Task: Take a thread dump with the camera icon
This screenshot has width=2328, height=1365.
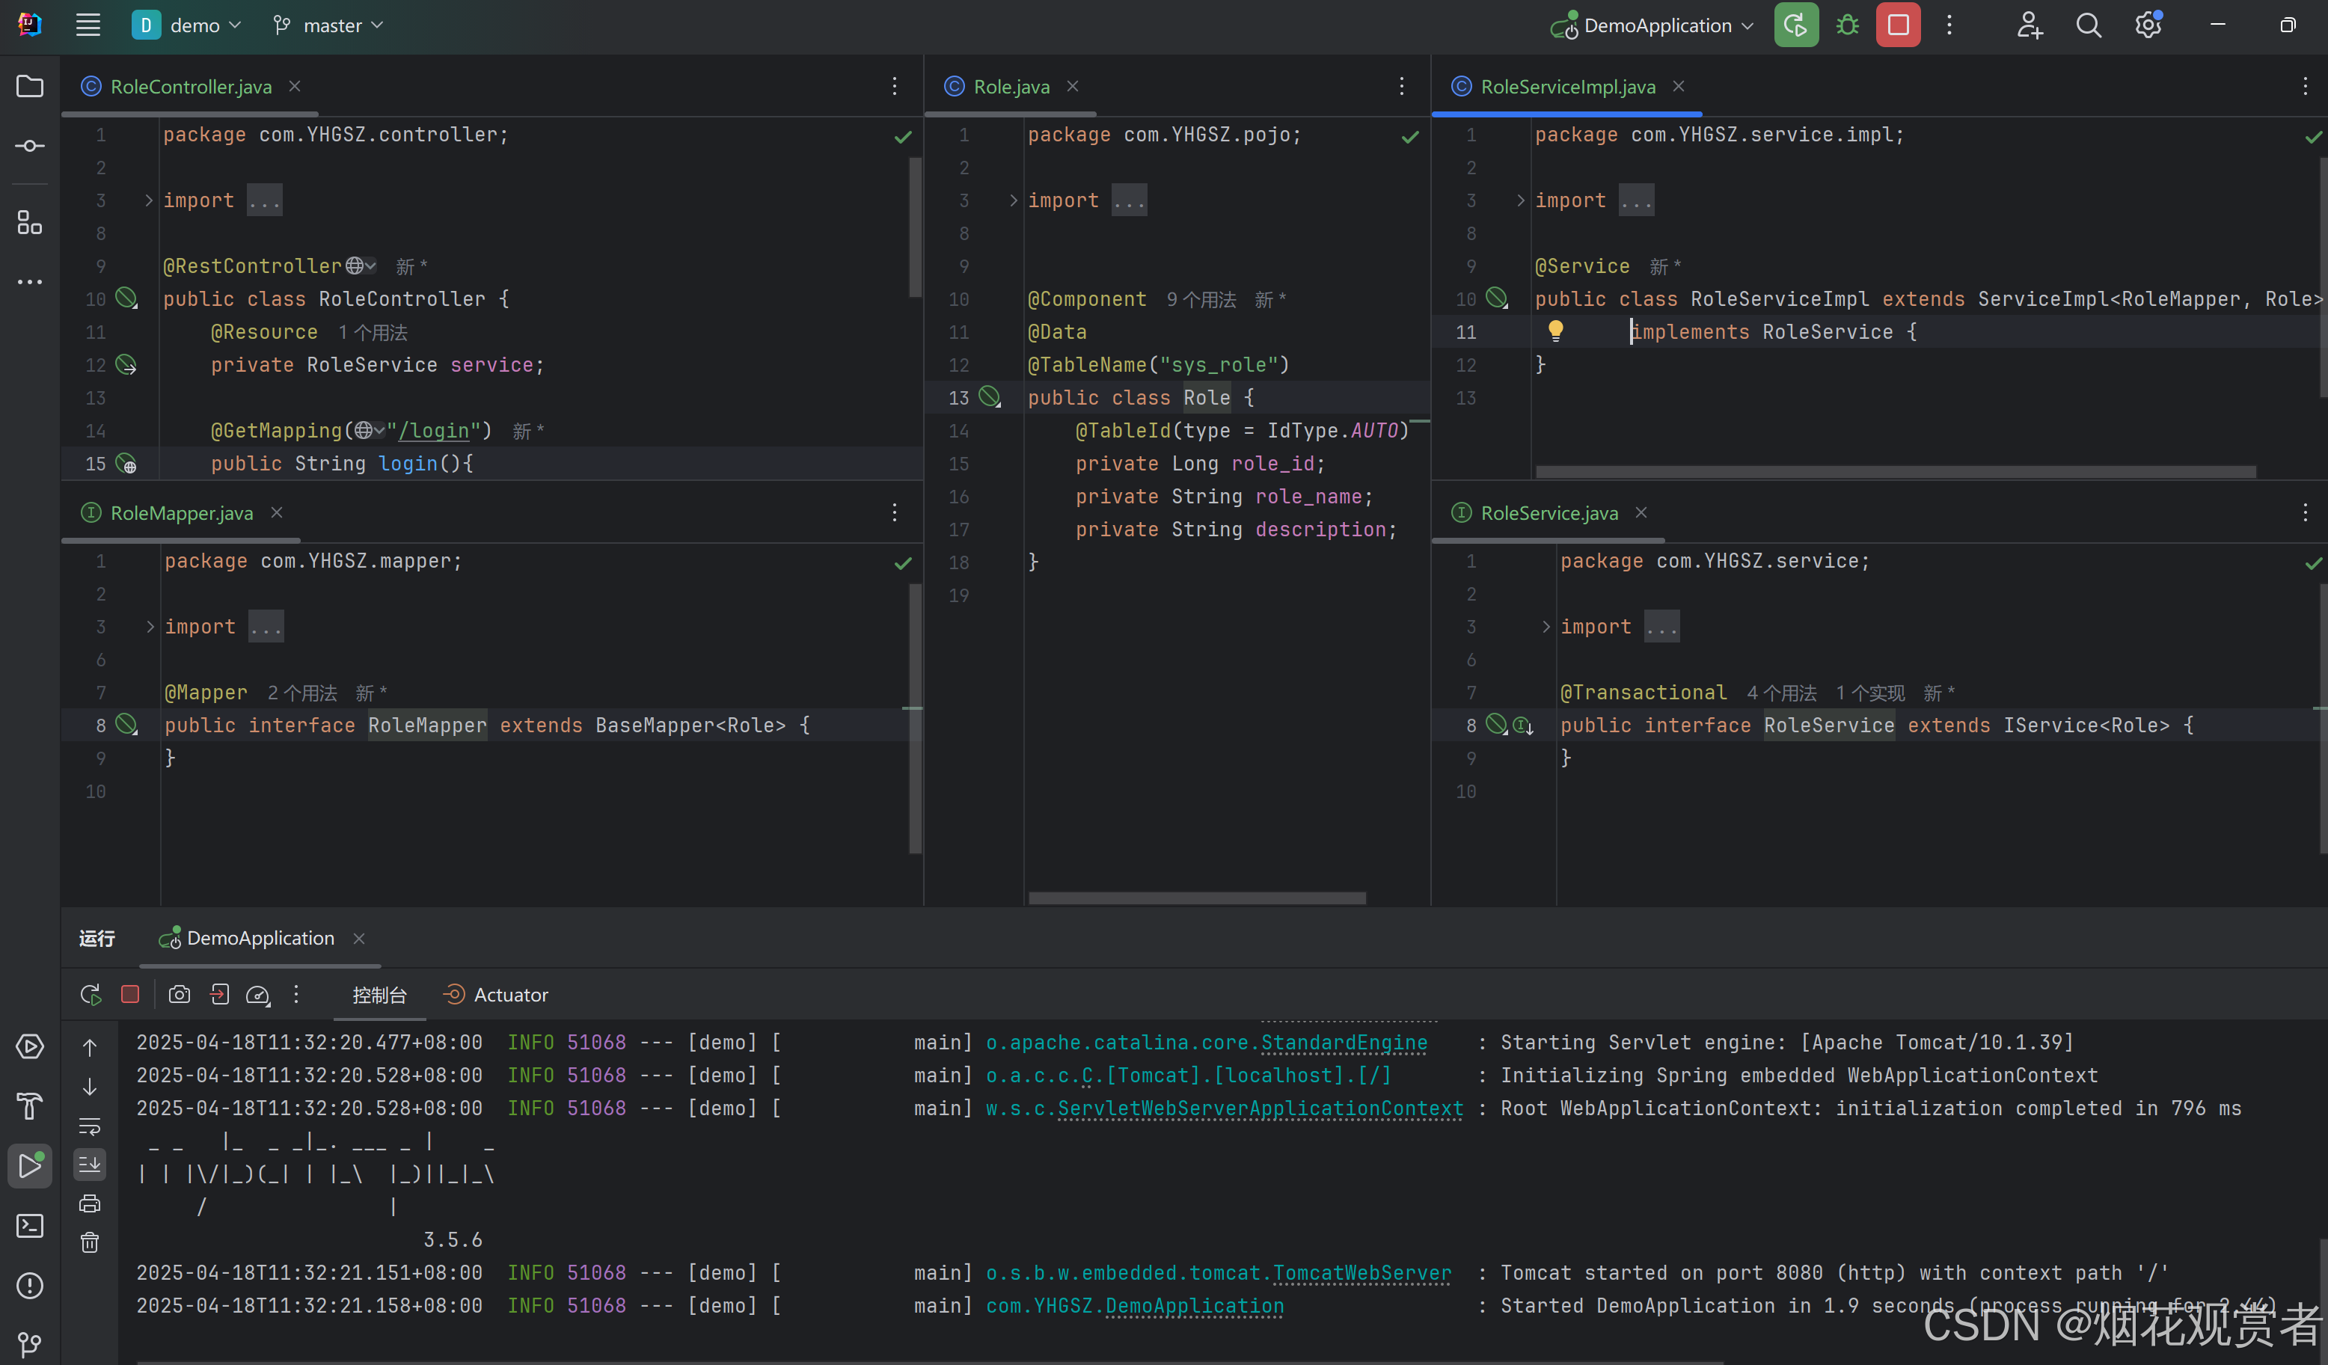Action: [178, 995]
